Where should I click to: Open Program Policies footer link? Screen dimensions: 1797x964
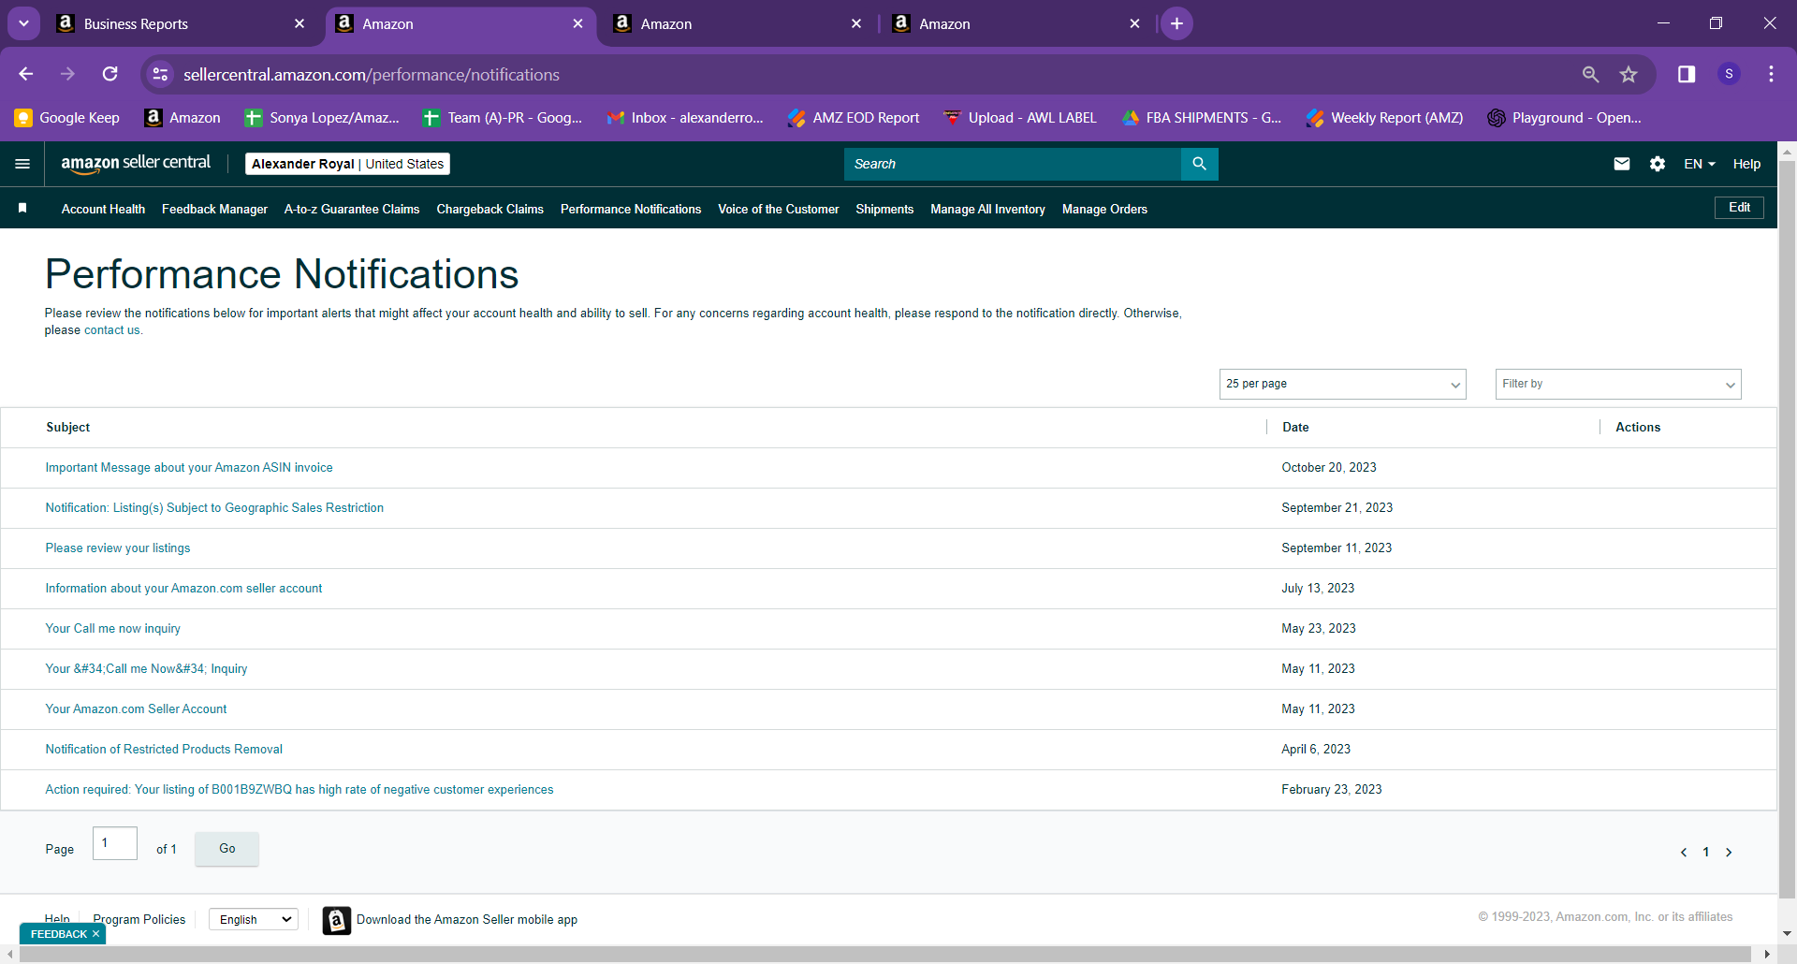coord(139,920)
